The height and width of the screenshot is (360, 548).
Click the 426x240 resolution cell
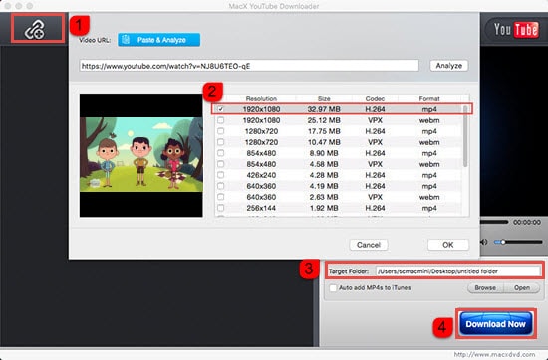click(261, 175)
